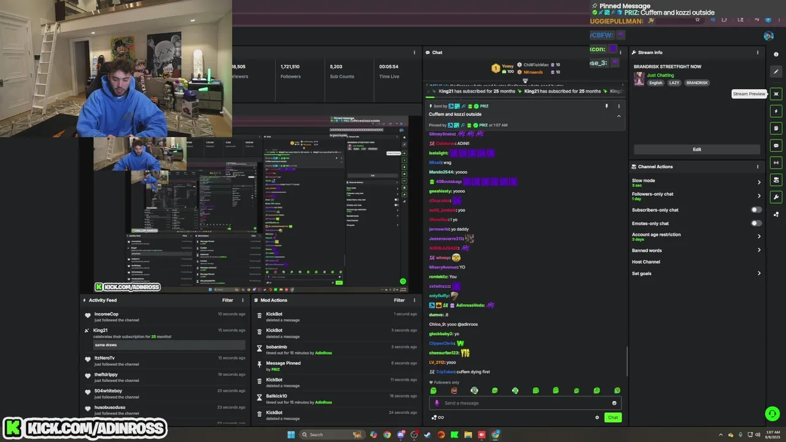The width and height of the screenshot is (786, 442).
Task: Expand Slow mode settings chevron
Action: point(759,182)
